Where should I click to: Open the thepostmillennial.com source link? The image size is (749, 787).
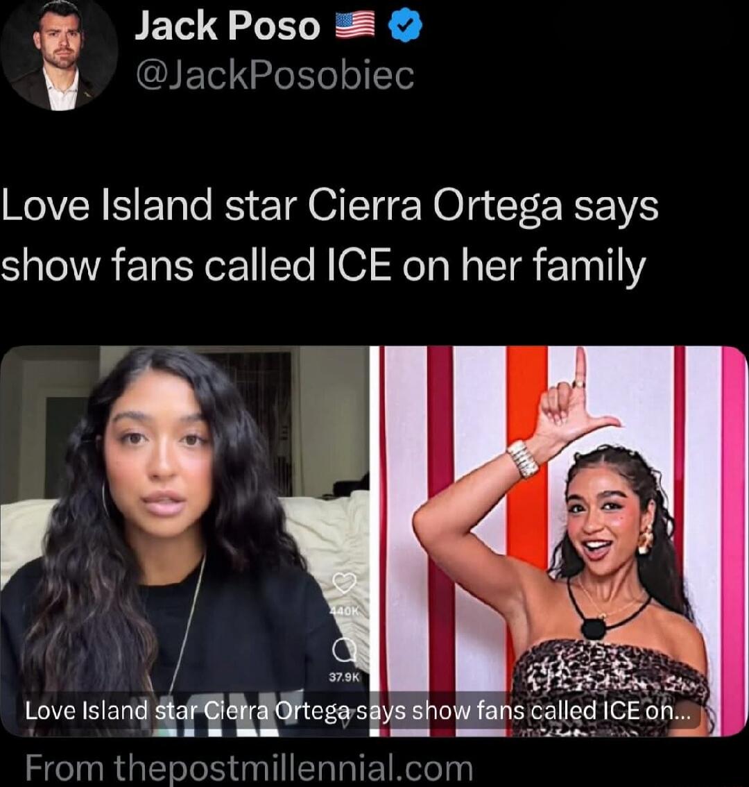(249, 768)
